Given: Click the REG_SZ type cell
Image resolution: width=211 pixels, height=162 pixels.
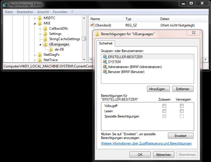Looking at the screenshot, I should click(131, 25).
